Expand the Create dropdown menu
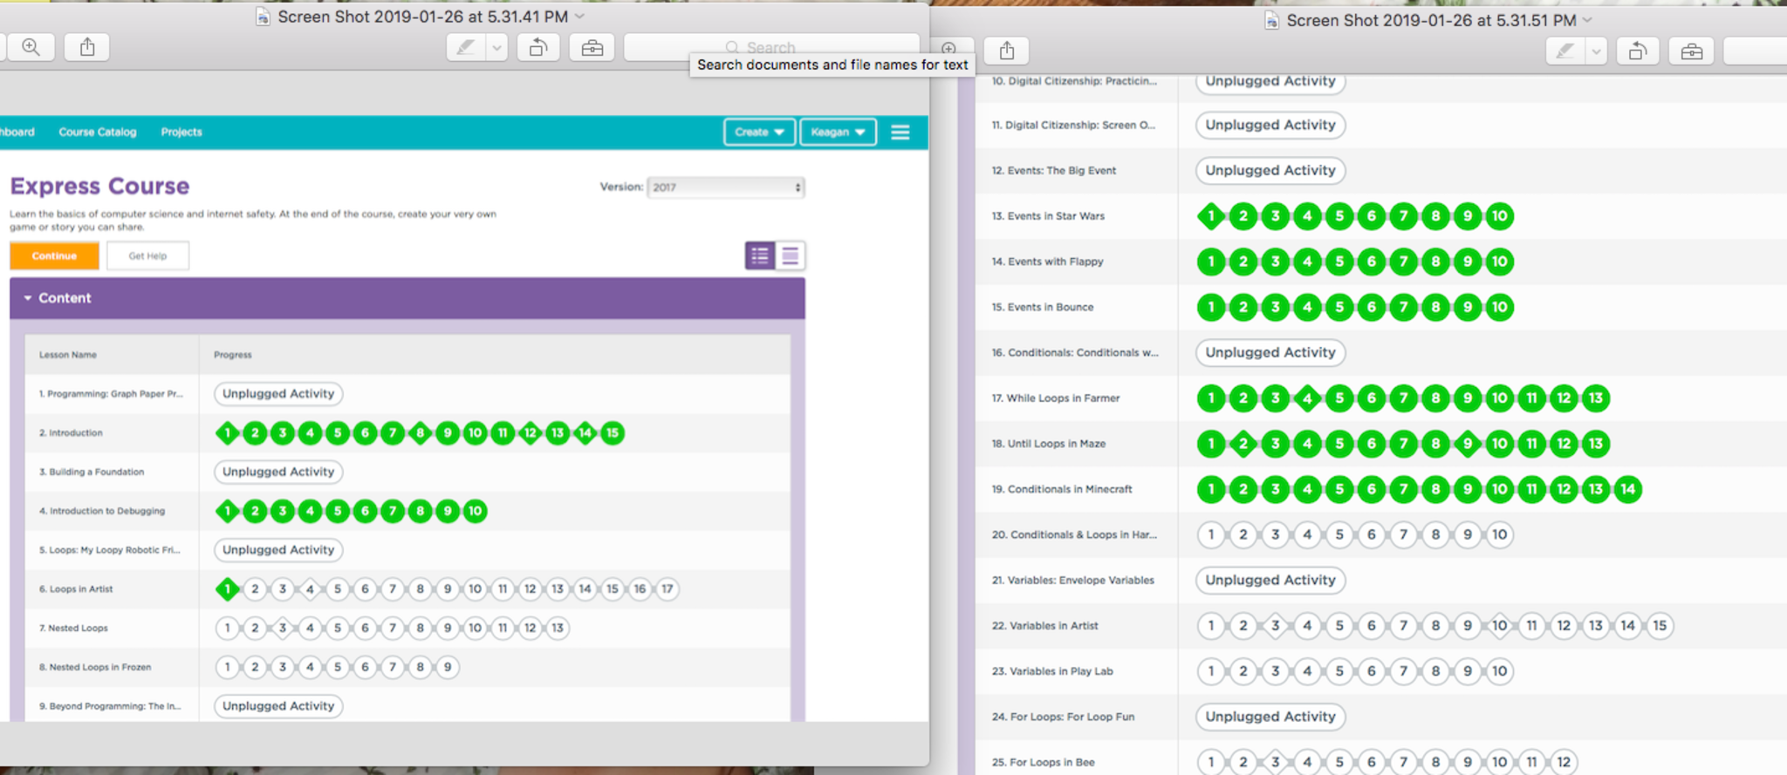Image resolution: width=1787 pixels, height=775 pixels. pyautogui.click(x=759, y=133)
